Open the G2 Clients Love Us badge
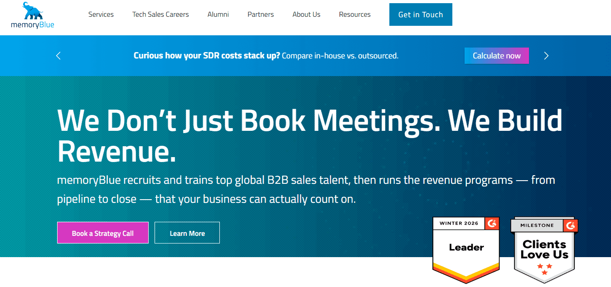This screenshot has width=611, height=287. pos(544,250)
